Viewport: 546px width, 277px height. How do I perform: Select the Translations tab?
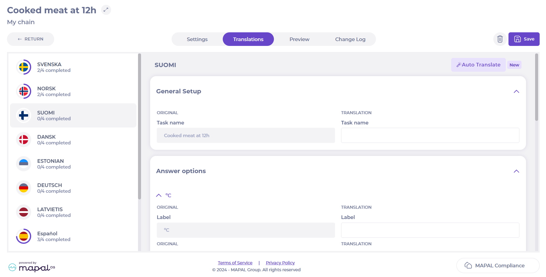click(x=248, y=39)
